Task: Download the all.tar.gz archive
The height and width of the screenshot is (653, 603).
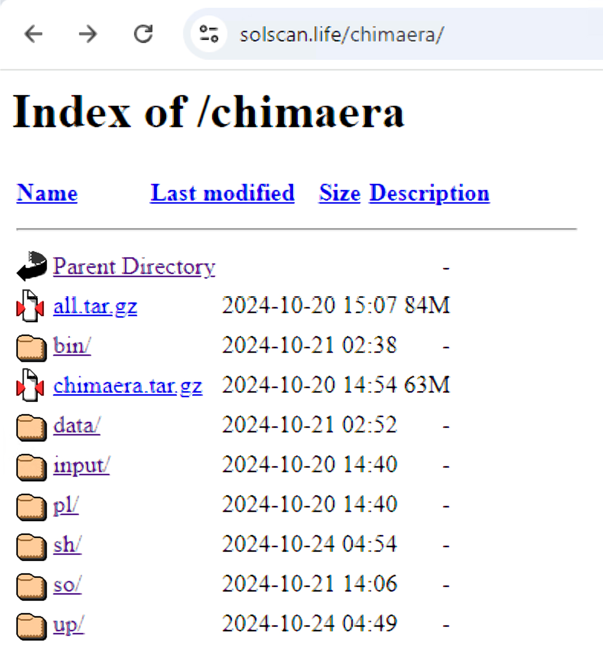Action: pyautogui.click(x=95, y=306)
